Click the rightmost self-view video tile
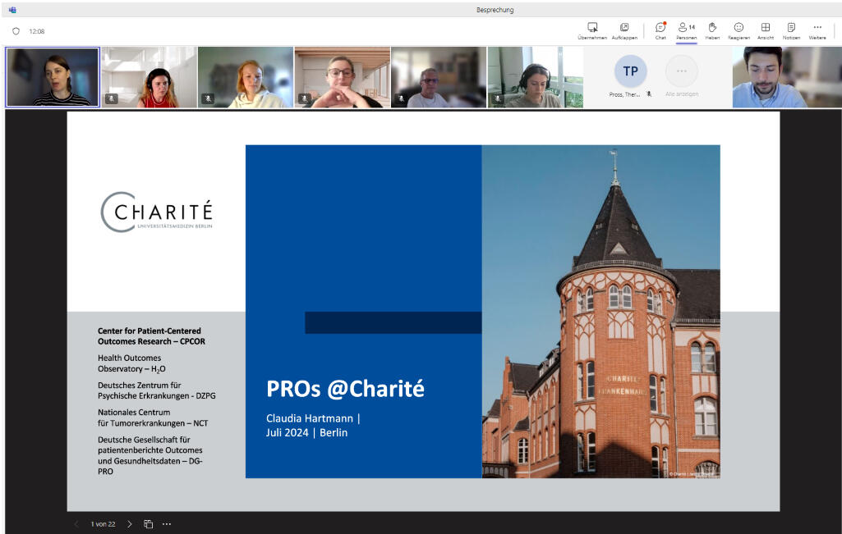842x534 pixels. click(769, 77)
